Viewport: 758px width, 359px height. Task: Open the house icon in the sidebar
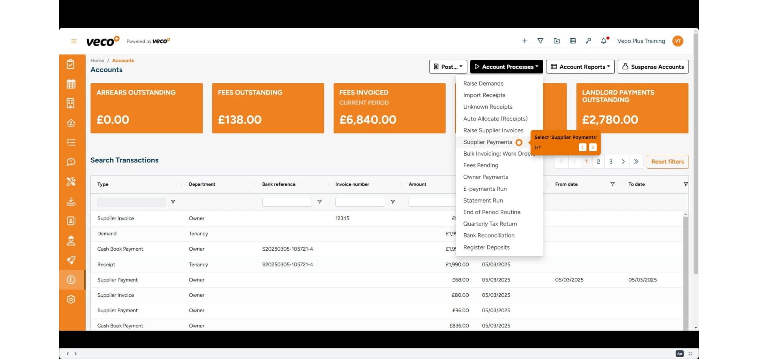pyautogui.click(x=71, y=123)
